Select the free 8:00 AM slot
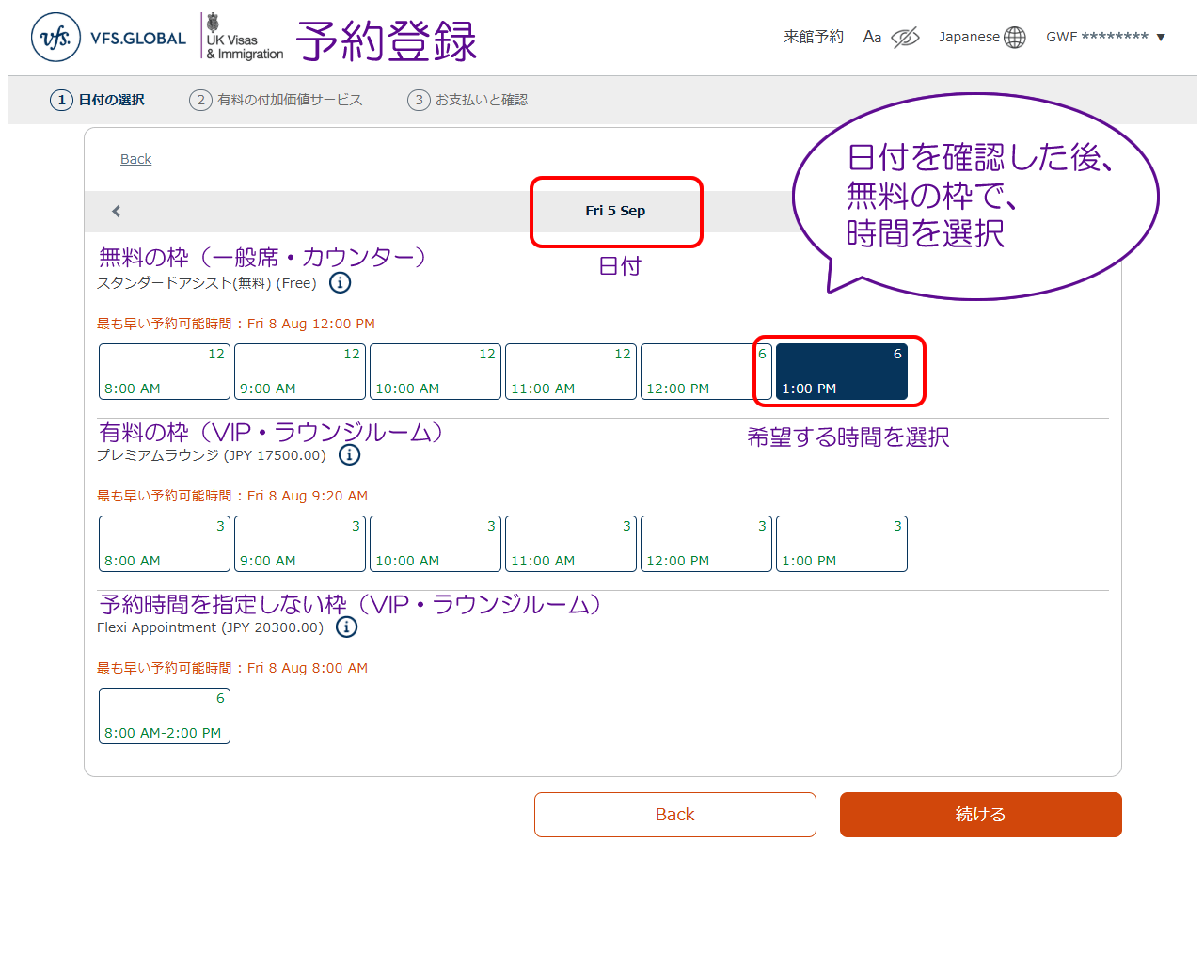Image resolution: width=1204 pixels, height=969 pixels. tap(165, 372)
